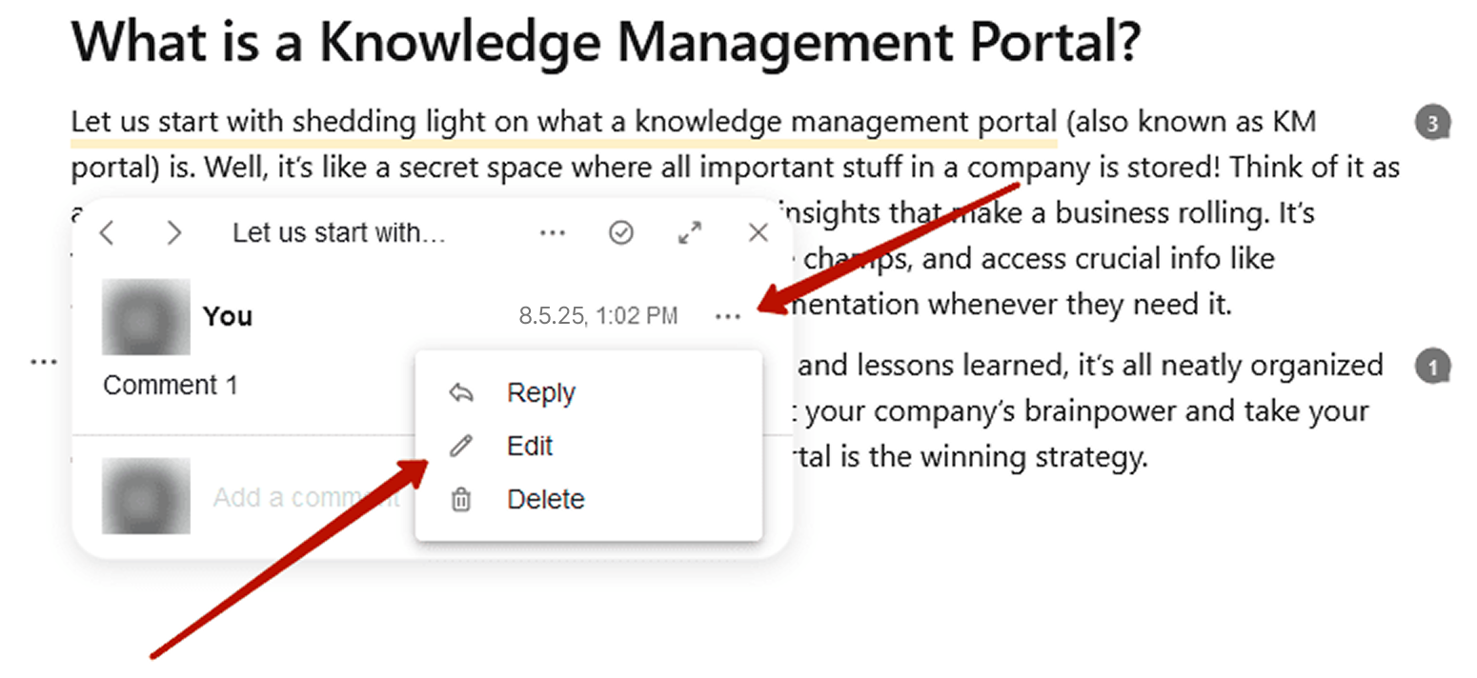Go to the next comment thread
1477x678 pixels.
pyautogui.click(x=173, y=233)
